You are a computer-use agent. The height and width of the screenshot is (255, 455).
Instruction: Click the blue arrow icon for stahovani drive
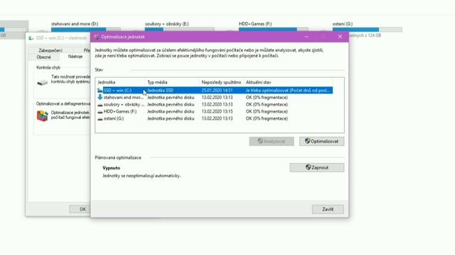(100, 97)
